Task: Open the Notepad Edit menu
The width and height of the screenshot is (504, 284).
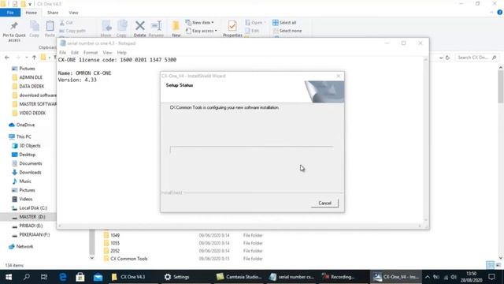Action: coord(75,53)
